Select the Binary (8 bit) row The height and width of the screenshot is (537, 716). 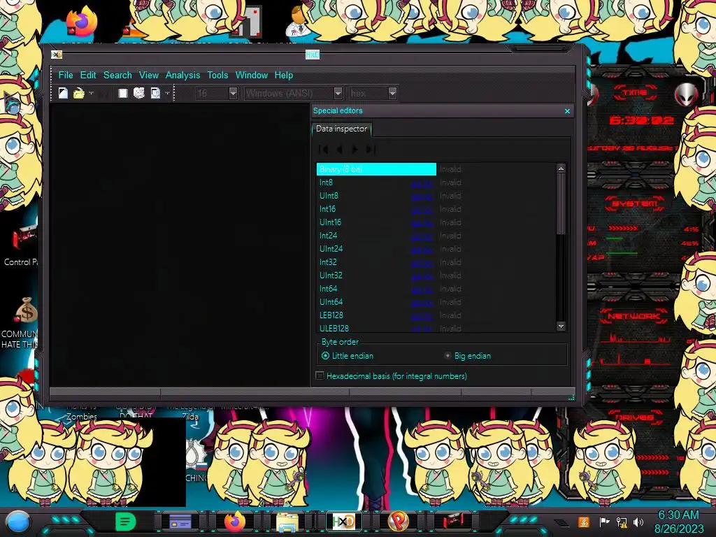pyautogui.click(x=376, y=169)
